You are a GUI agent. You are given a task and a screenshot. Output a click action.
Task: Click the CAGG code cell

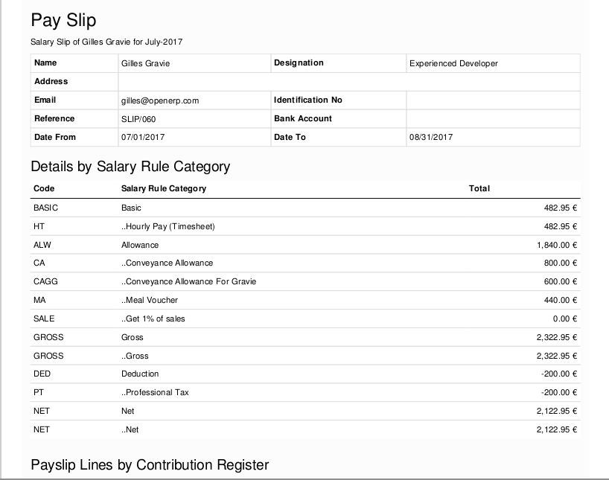45,281
